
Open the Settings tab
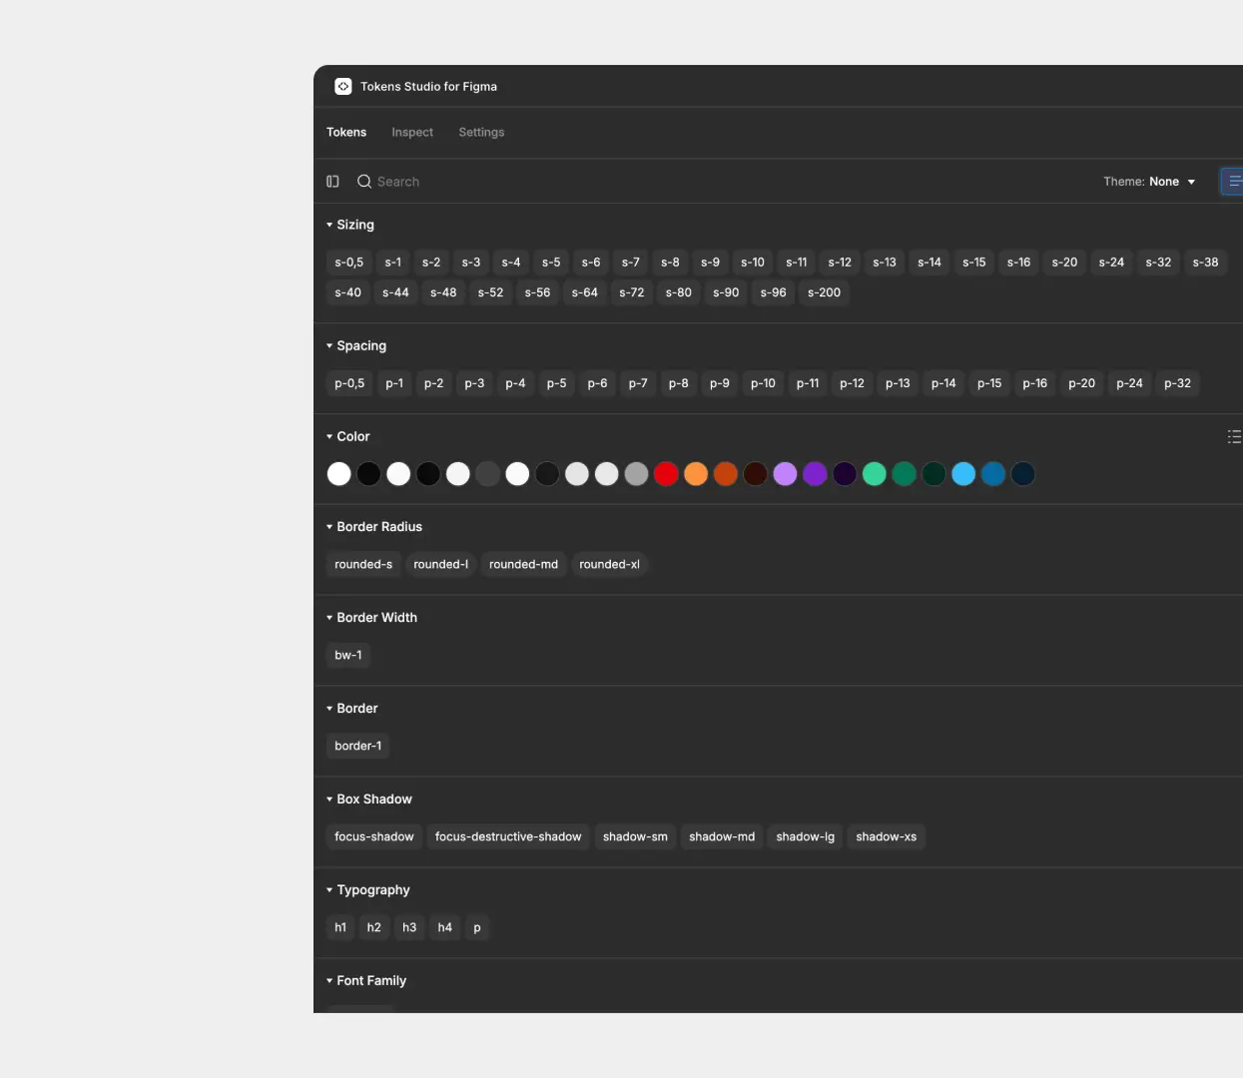(481, 132)
